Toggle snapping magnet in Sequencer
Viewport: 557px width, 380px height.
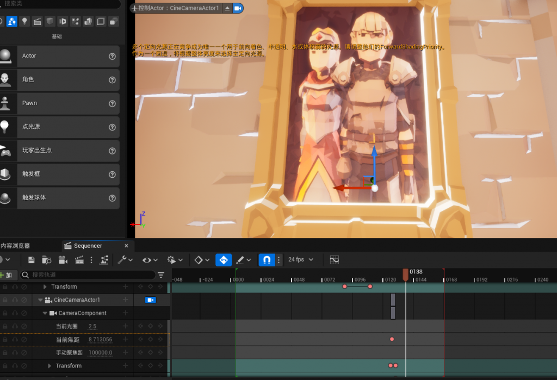(x=267, y=260)
